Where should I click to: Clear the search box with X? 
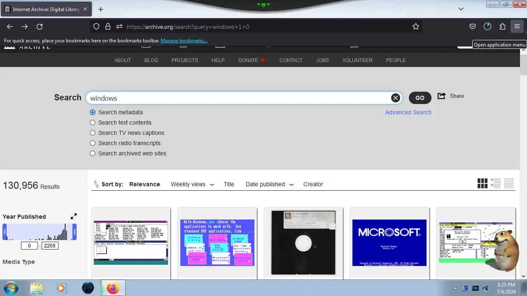point(396,98)
